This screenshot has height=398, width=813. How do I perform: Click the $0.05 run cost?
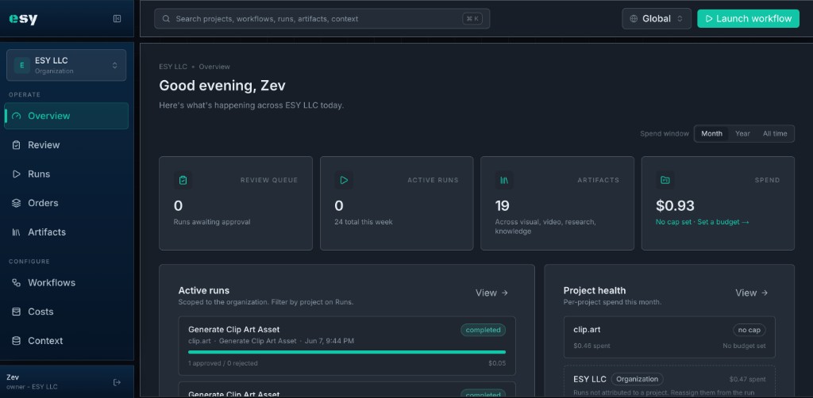click(497, 363)
